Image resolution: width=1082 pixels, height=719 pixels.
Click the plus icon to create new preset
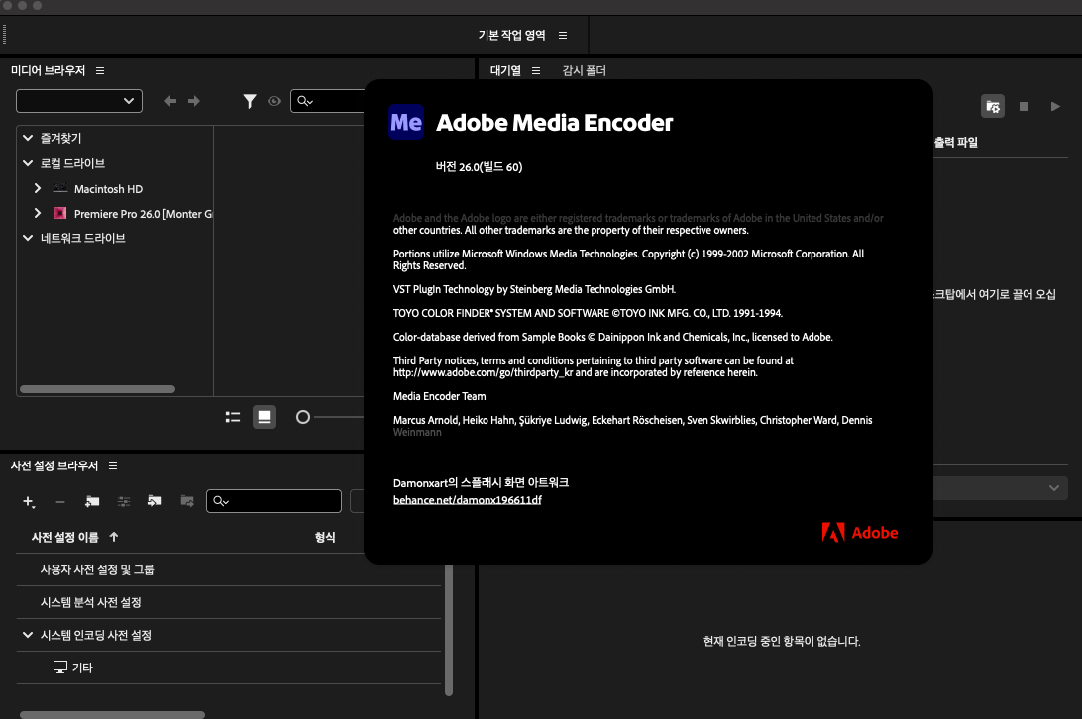(28, 502)
